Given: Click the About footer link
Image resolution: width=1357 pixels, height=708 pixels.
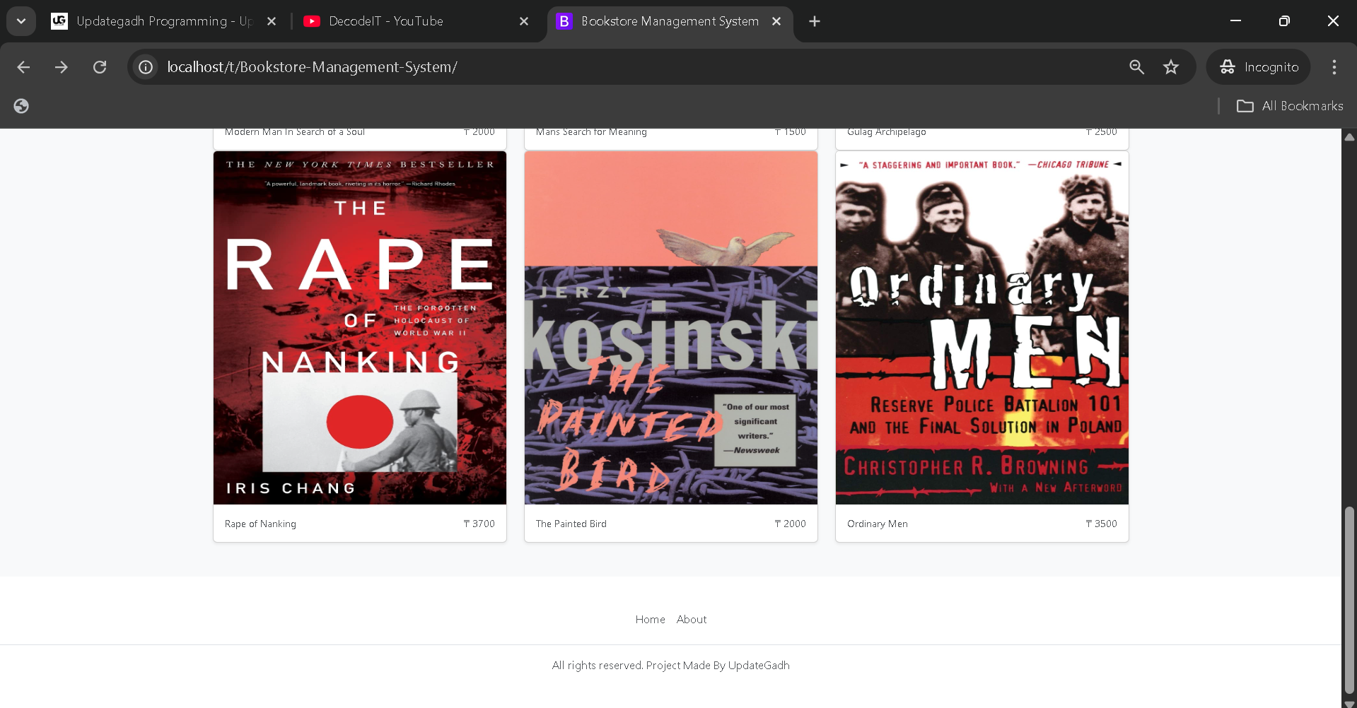Looking at the screenshot, I should (691, 620).
